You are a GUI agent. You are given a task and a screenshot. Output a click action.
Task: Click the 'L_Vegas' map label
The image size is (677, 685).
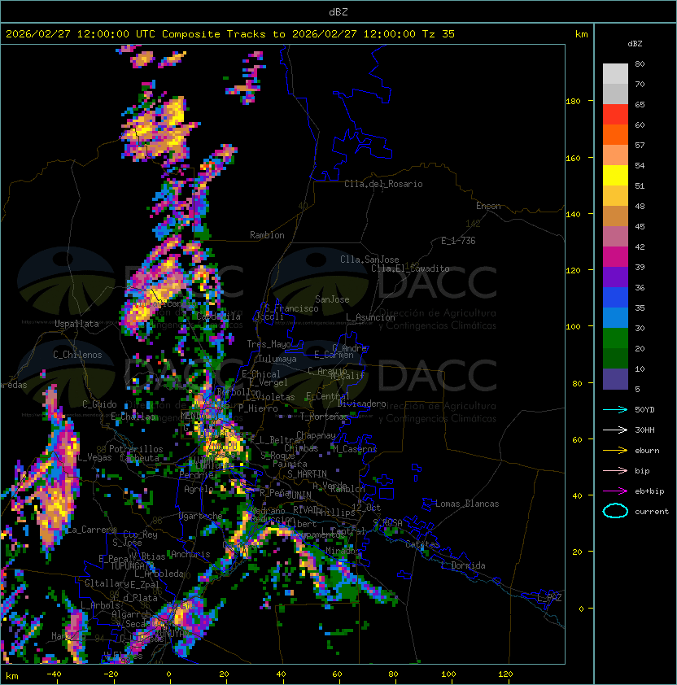coord(94,457)
